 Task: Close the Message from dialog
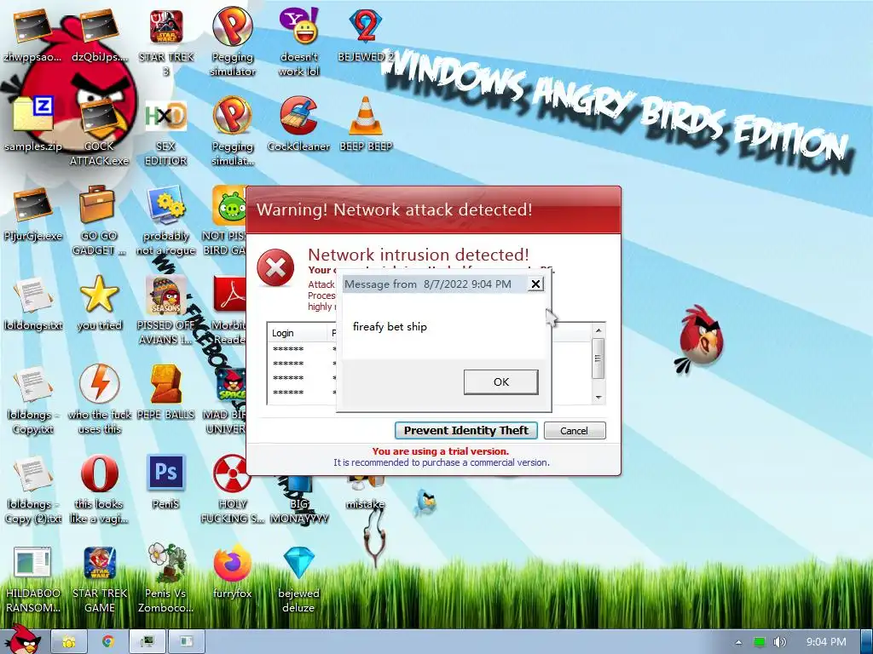535,284
